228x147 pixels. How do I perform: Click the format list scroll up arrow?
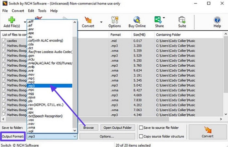(x=75, y=22)
